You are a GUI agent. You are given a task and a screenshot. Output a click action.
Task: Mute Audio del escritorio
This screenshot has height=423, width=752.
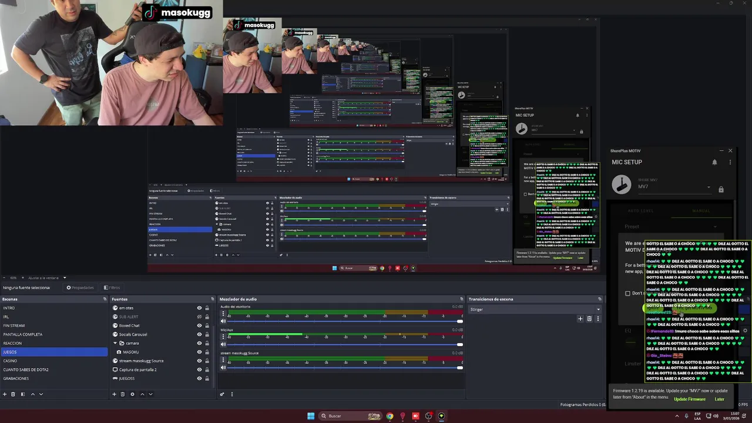coord(223,321)
